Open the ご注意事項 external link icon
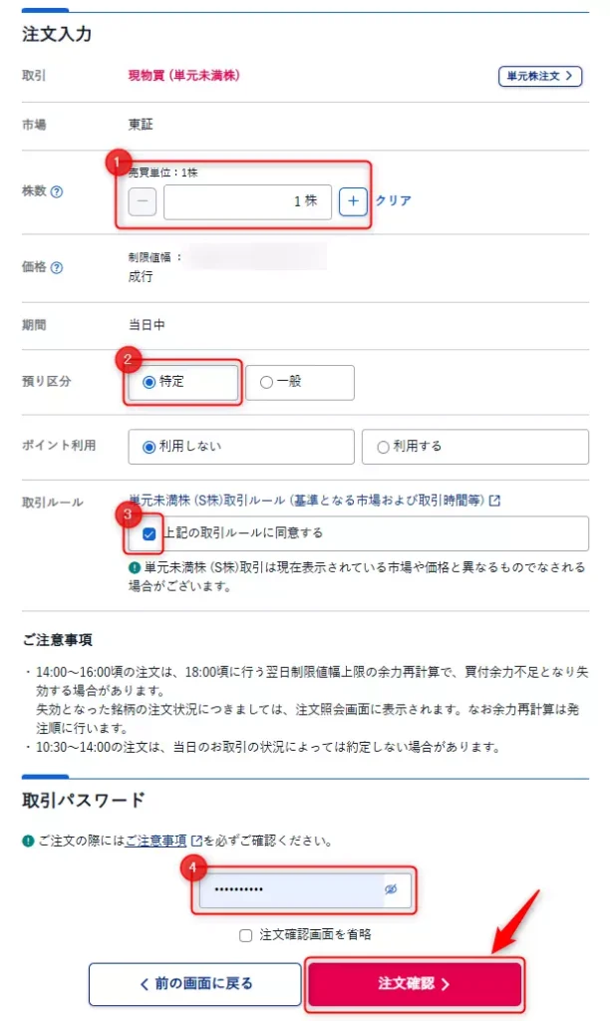The height and width of the screenshot is (1021, 610). tap(195, 841)
